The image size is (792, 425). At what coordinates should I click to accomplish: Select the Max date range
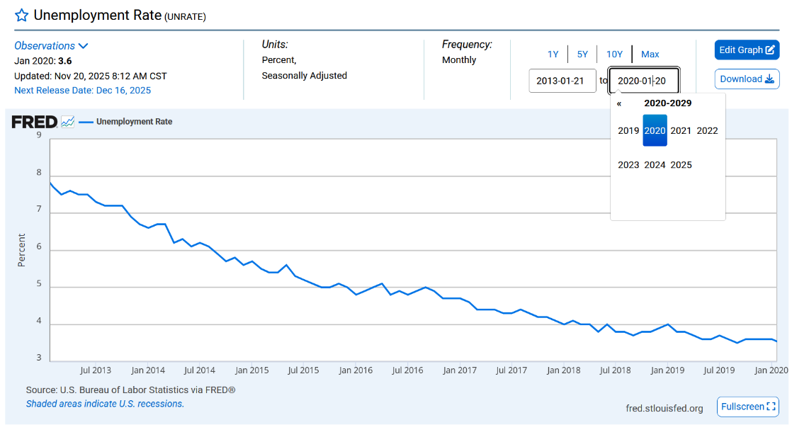(650, 55)
